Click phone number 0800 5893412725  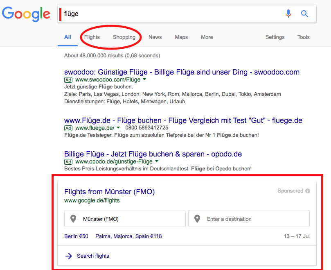tap(147, 128)
